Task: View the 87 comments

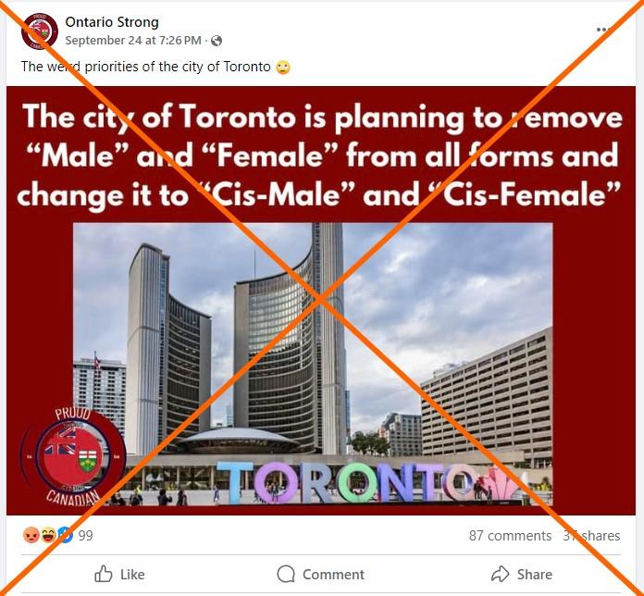Action: [x=510, y=536]
